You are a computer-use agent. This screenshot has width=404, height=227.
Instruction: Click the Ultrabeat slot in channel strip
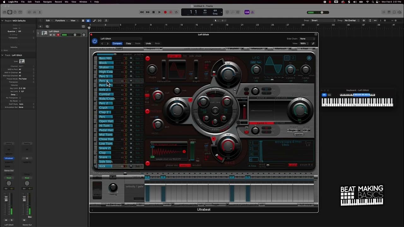point(9,158)
